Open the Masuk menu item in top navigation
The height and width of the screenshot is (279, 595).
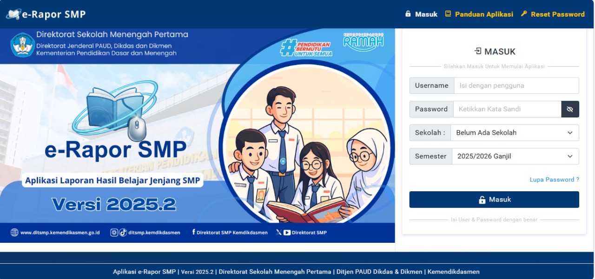pyautogui.click(x=421, y=14)
